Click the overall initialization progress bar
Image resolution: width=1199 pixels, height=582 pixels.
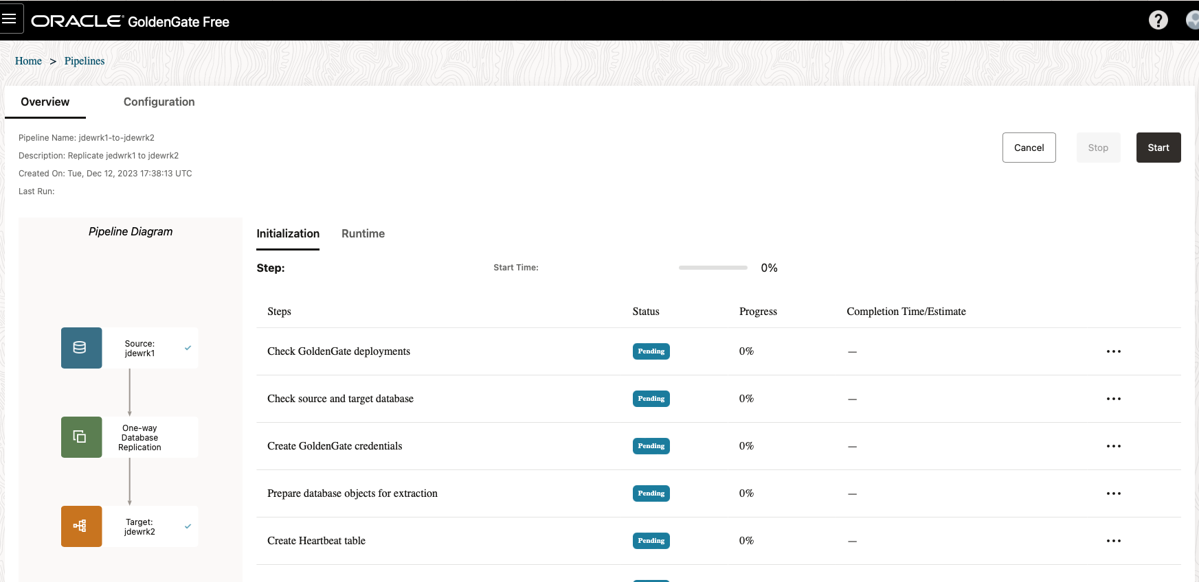tap(713, 268)
